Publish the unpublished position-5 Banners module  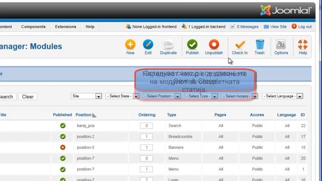tap(63, 147)
